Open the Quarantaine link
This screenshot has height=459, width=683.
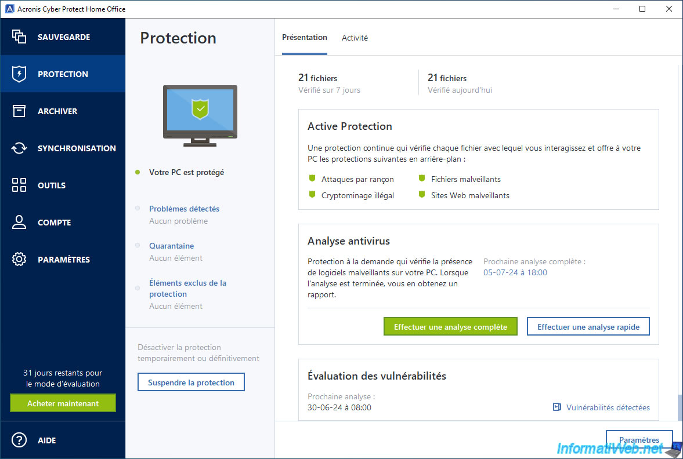(172, 246)
